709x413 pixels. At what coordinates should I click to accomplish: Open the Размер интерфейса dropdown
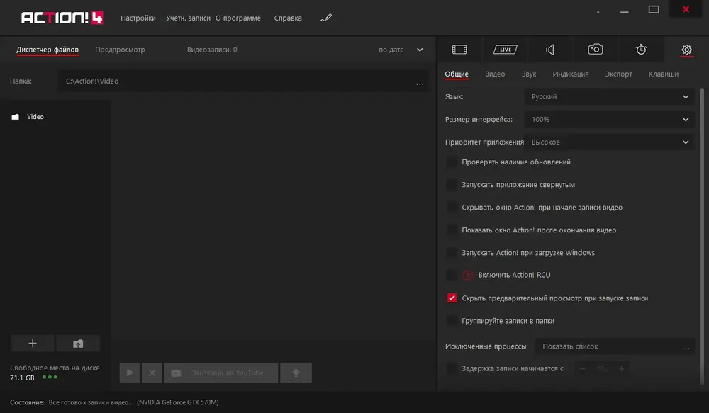pos(609,119)
